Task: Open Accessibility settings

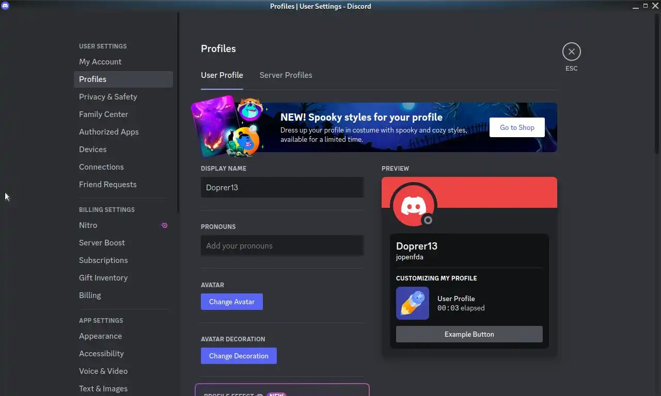Action: pyautogui.click(x=123, y=354)
